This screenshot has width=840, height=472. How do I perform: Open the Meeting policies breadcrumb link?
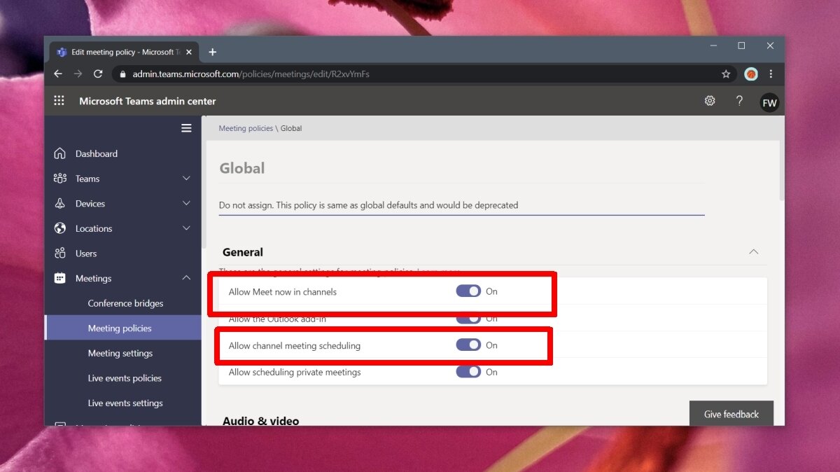[245, 128]
